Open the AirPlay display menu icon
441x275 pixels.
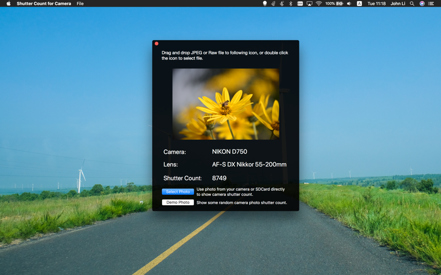tap(309, 4)
